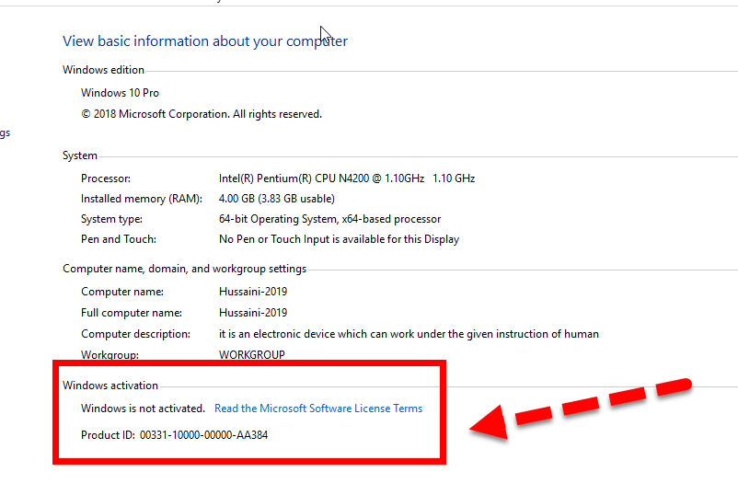Select the Hussaini-2019 value beside 'Full computer name'

click(253, 313)
